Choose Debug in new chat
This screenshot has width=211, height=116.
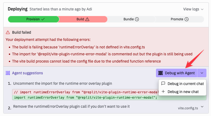[183, 92]
